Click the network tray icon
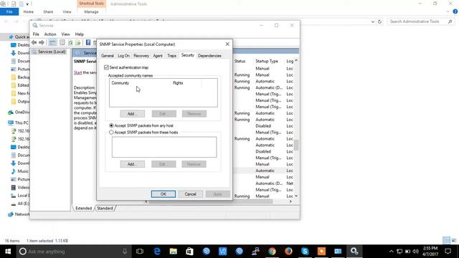459x258 pixels. click(399, 252)
